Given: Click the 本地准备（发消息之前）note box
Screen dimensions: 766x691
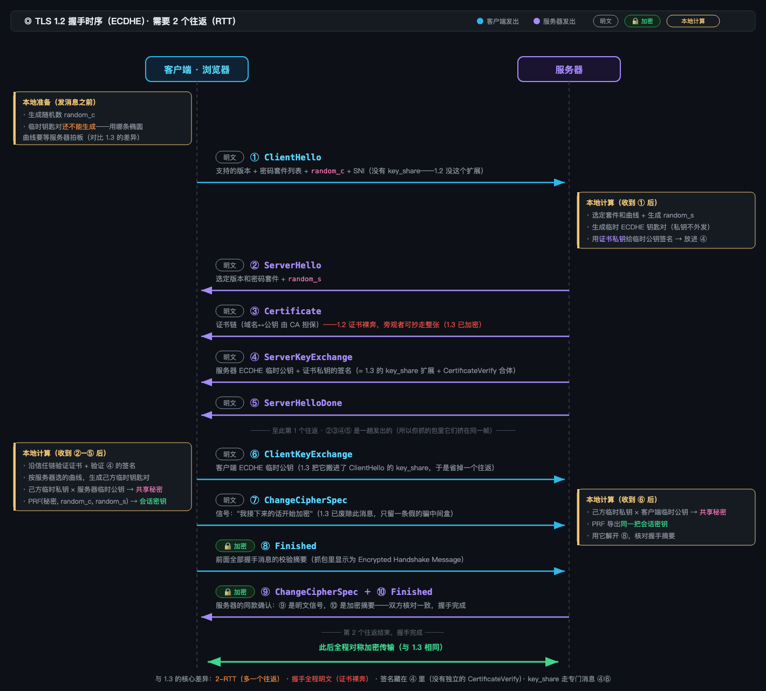Looking at the screenshot, I should tap(102, 118).
